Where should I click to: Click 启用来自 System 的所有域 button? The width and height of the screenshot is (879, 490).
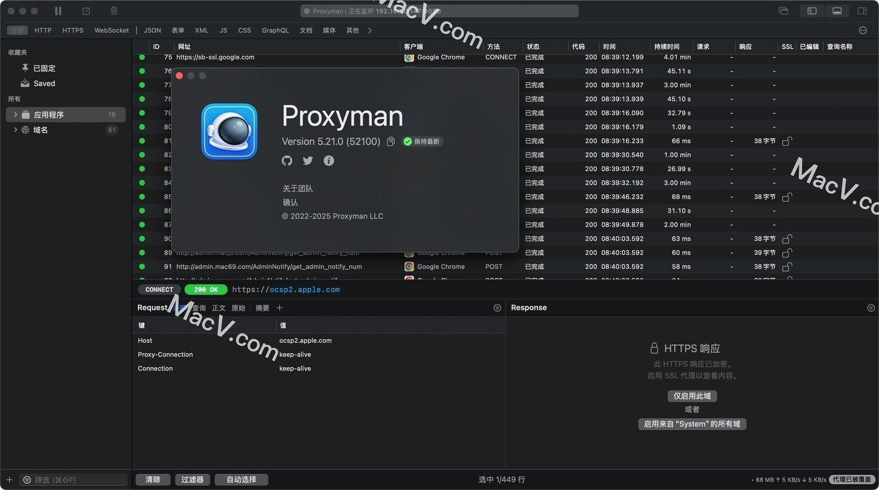692,424
